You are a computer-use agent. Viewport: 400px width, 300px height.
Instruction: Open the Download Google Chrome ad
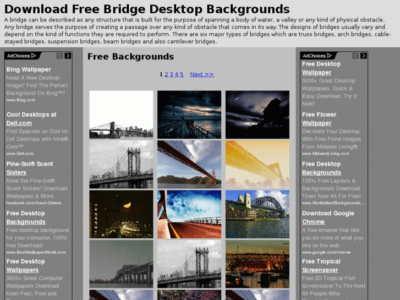tap(328, 217)
